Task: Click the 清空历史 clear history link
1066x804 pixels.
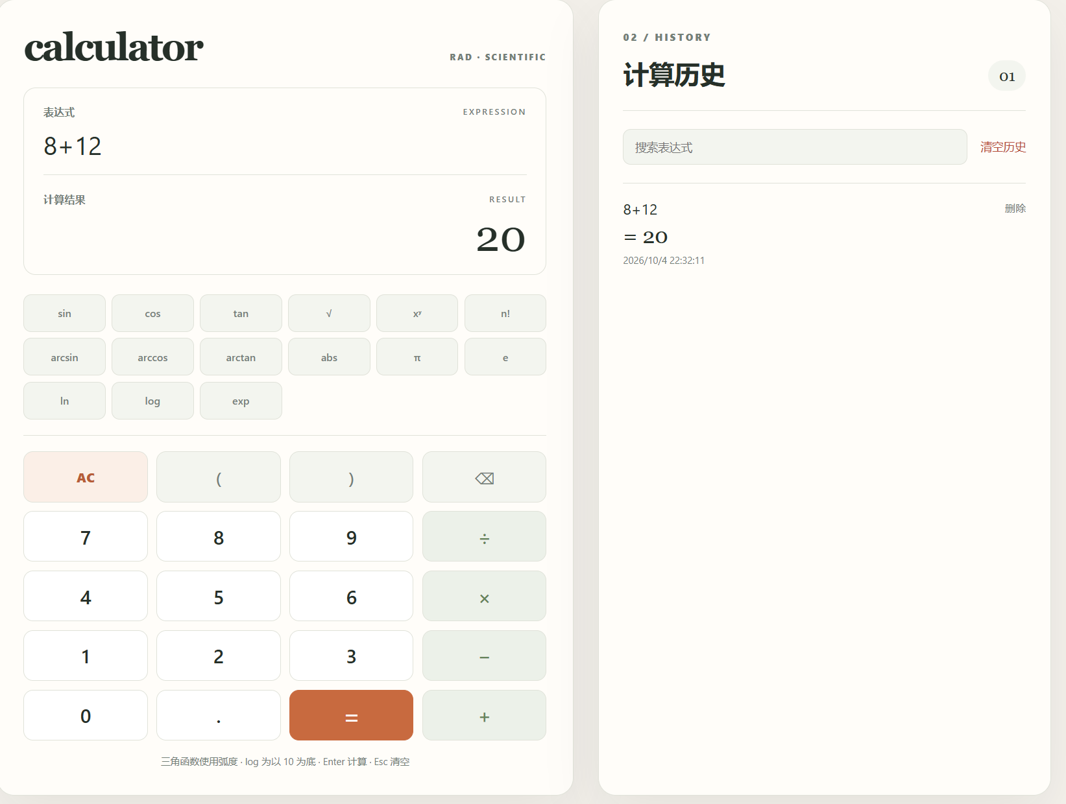Action: (x=1003, y=147)
